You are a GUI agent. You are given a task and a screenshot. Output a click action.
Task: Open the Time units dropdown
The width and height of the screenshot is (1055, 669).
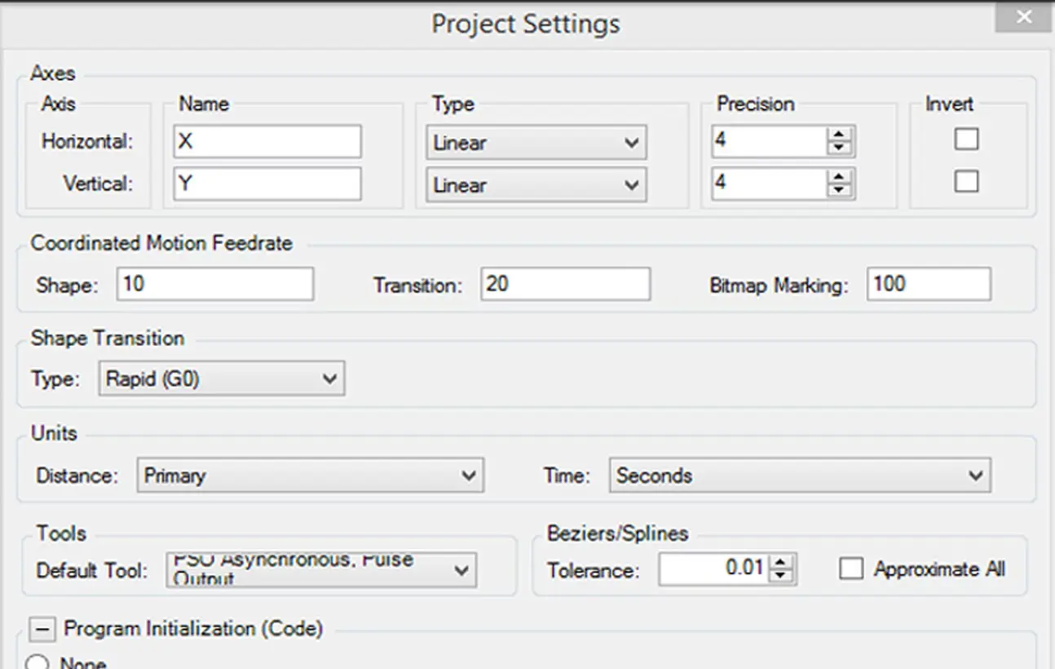coord(800,476)
